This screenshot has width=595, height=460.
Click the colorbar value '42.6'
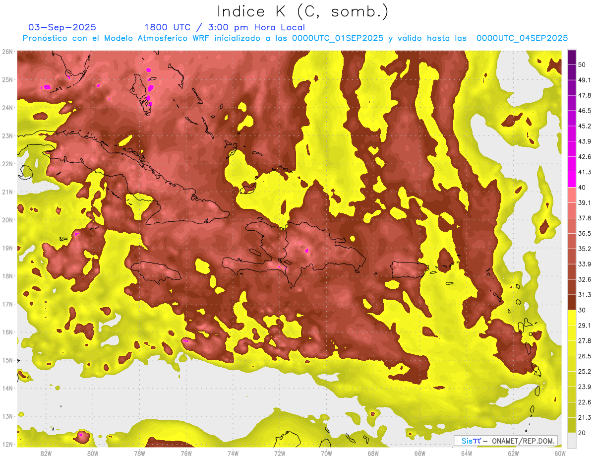coord(585,157)
